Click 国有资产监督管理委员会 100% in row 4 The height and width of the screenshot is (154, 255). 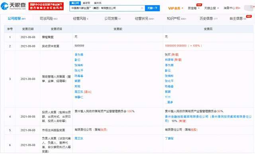[105, 111]
